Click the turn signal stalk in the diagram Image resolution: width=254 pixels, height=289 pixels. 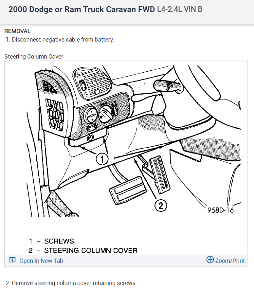[167, 86]
